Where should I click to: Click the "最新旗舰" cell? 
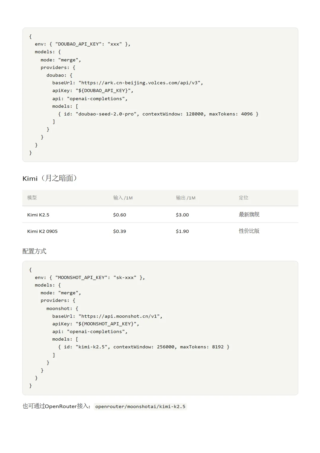[249, 214]
